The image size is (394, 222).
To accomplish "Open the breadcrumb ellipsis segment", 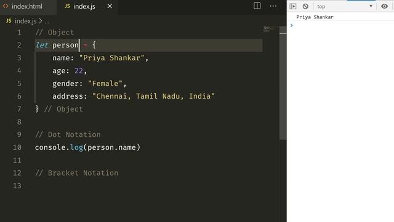I will coord(47,22).
